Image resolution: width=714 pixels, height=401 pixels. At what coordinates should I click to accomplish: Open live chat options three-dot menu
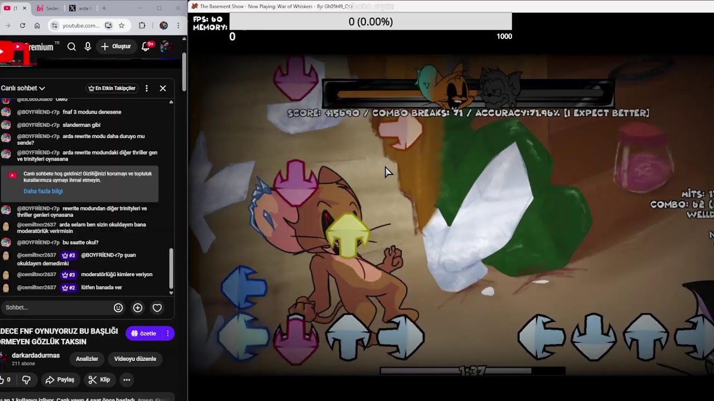147,88
